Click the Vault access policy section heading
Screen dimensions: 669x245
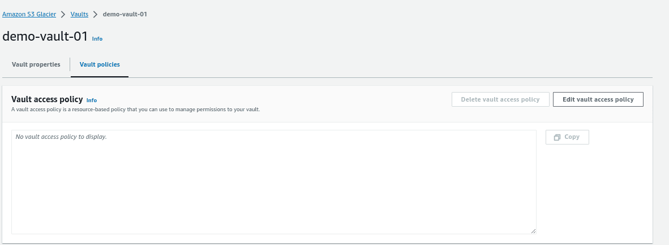pos(47,99)
